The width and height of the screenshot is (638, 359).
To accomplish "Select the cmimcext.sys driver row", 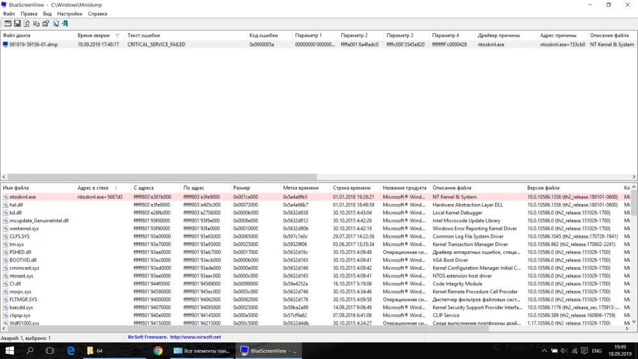I will 315,268.
